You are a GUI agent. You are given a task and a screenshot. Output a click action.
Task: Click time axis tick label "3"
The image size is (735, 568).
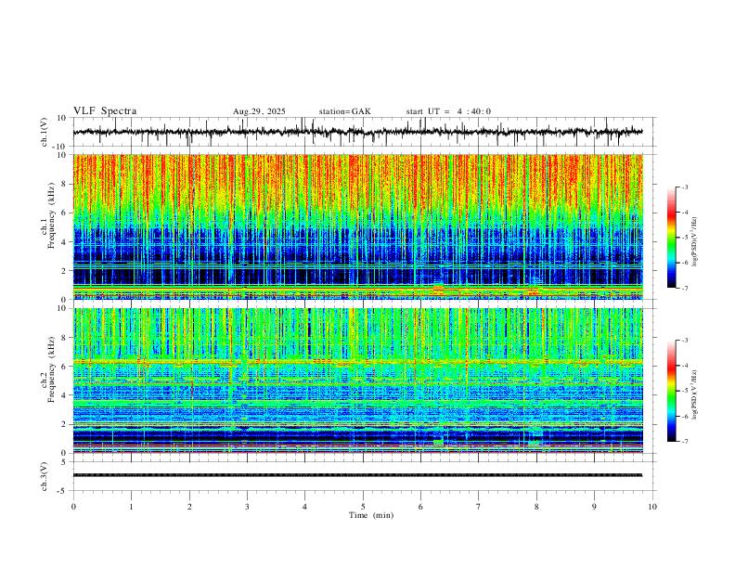click(247, 507)
